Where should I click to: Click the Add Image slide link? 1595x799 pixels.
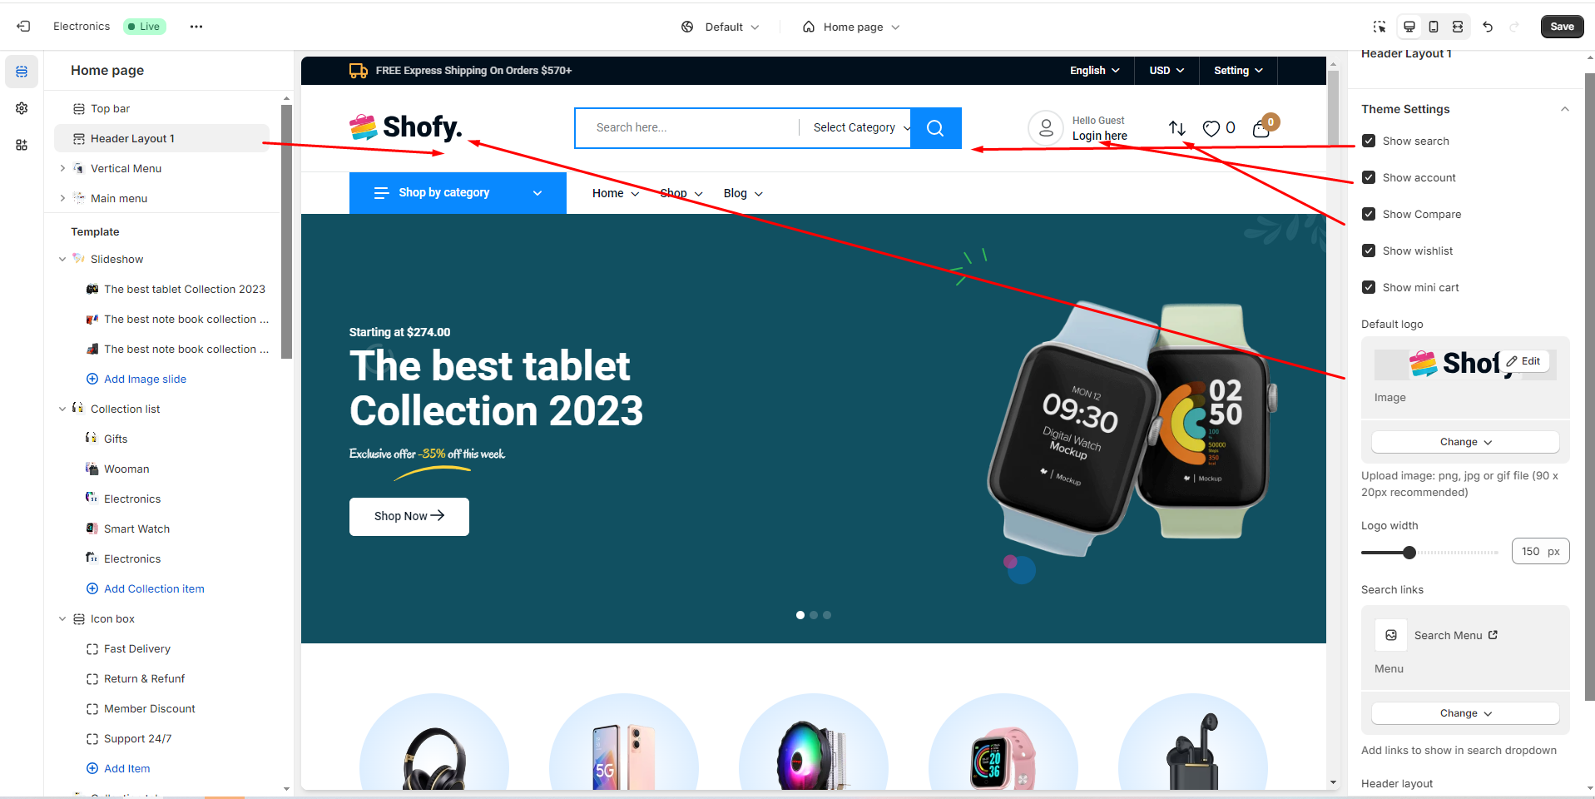tap(145, 379)
